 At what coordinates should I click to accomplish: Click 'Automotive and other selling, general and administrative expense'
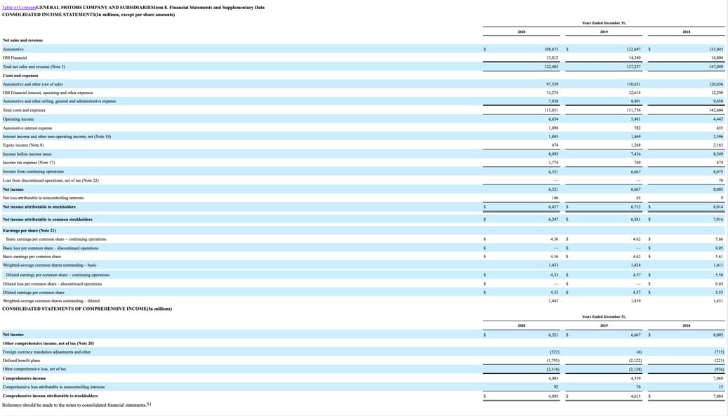(x=60, y=101)
